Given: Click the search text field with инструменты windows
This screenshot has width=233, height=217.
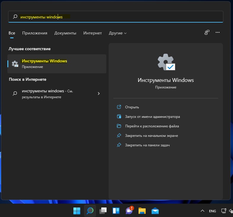Looking at the screenshot, I should pyautogui.click(x=115, y=17).
